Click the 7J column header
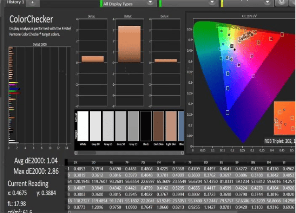 pyautogui.click(x=190, y=162)
